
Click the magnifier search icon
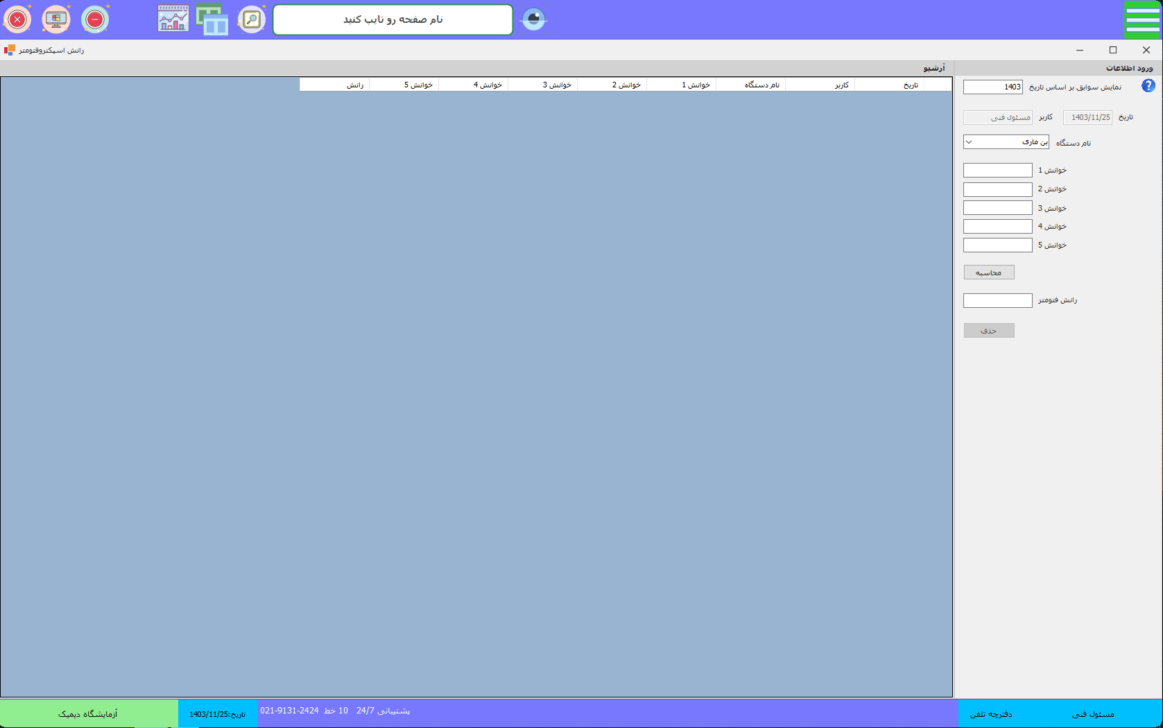(252, 19)
